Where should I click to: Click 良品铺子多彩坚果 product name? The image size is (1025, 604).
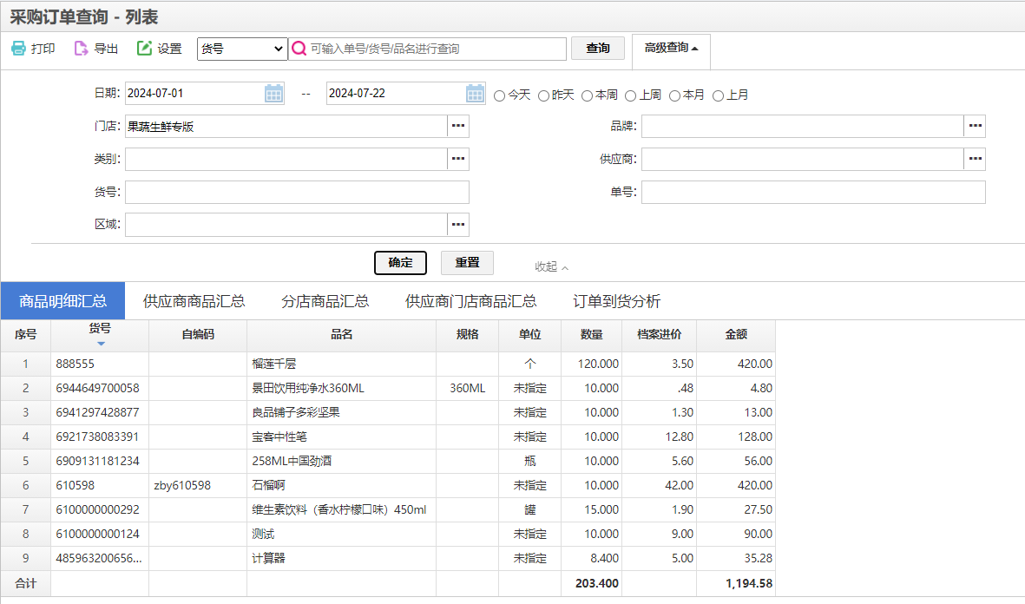295,412
